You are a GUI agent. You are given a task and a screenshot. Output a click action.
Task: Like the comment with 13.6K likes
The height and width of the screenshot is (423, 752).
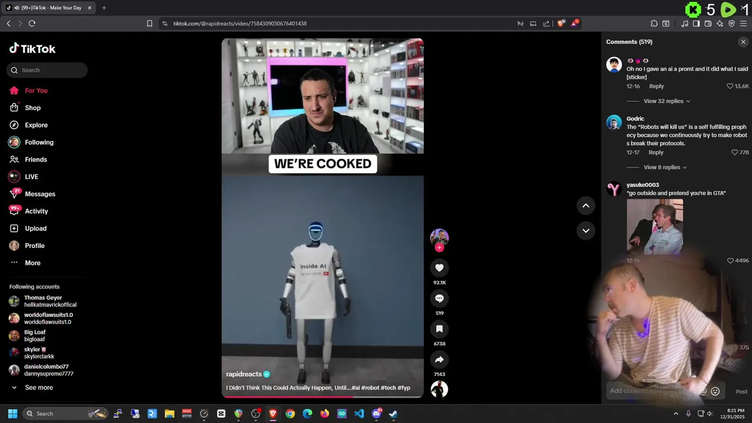click(730, 86)
